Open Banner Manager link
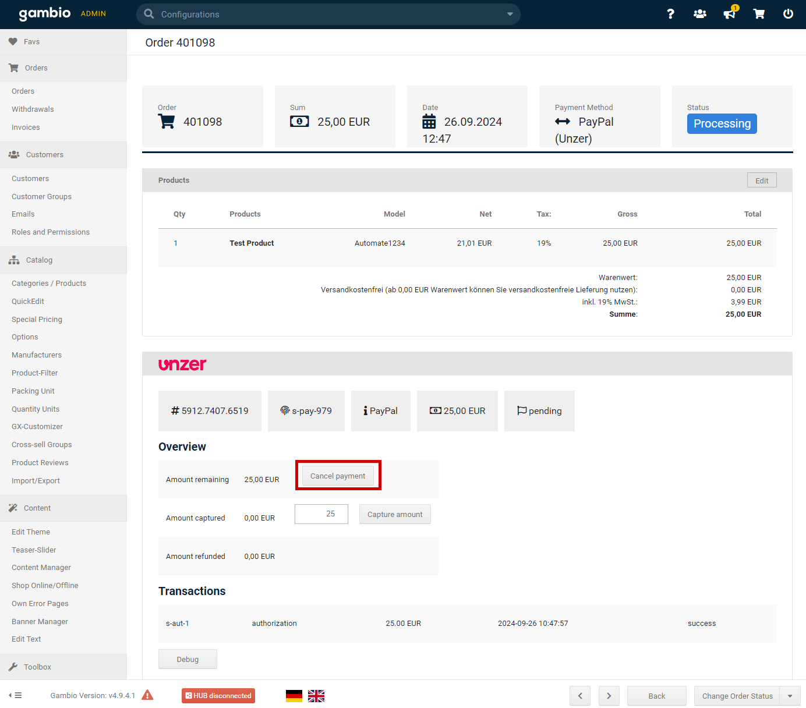Image resolution: width=806 pixels, height=708 pixels. point(40,622)
